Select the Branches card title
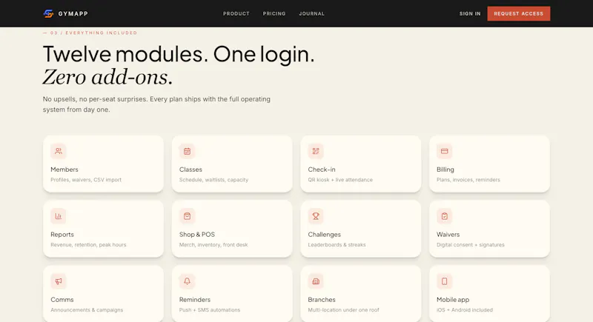The height and width of the screenshot is (322, 593). point(322,299)
